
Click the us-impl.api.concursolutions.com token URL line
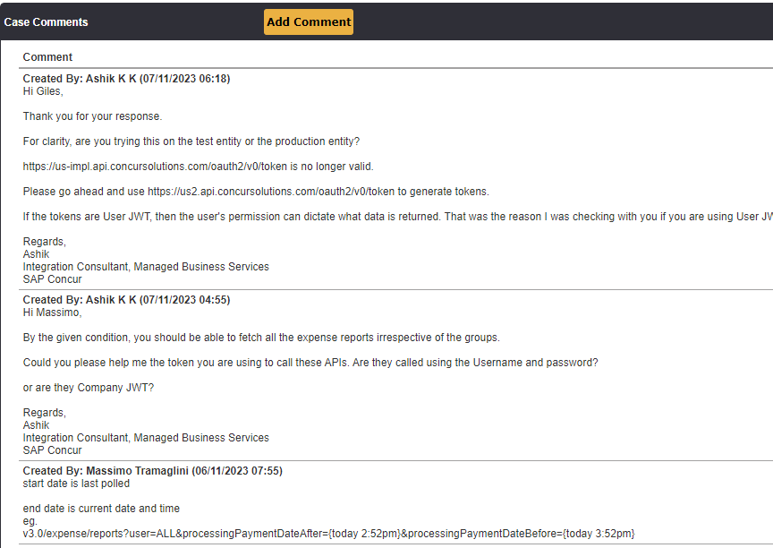(199, 167)
